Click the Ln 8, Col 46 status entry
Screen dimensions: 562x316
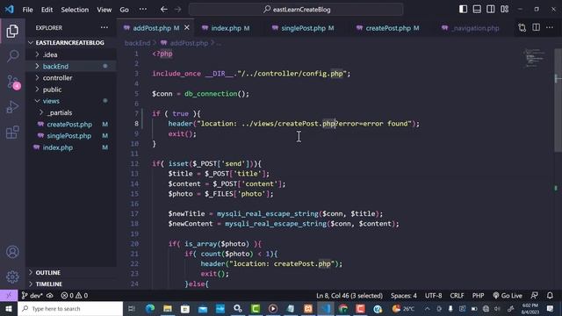[349, 296]
